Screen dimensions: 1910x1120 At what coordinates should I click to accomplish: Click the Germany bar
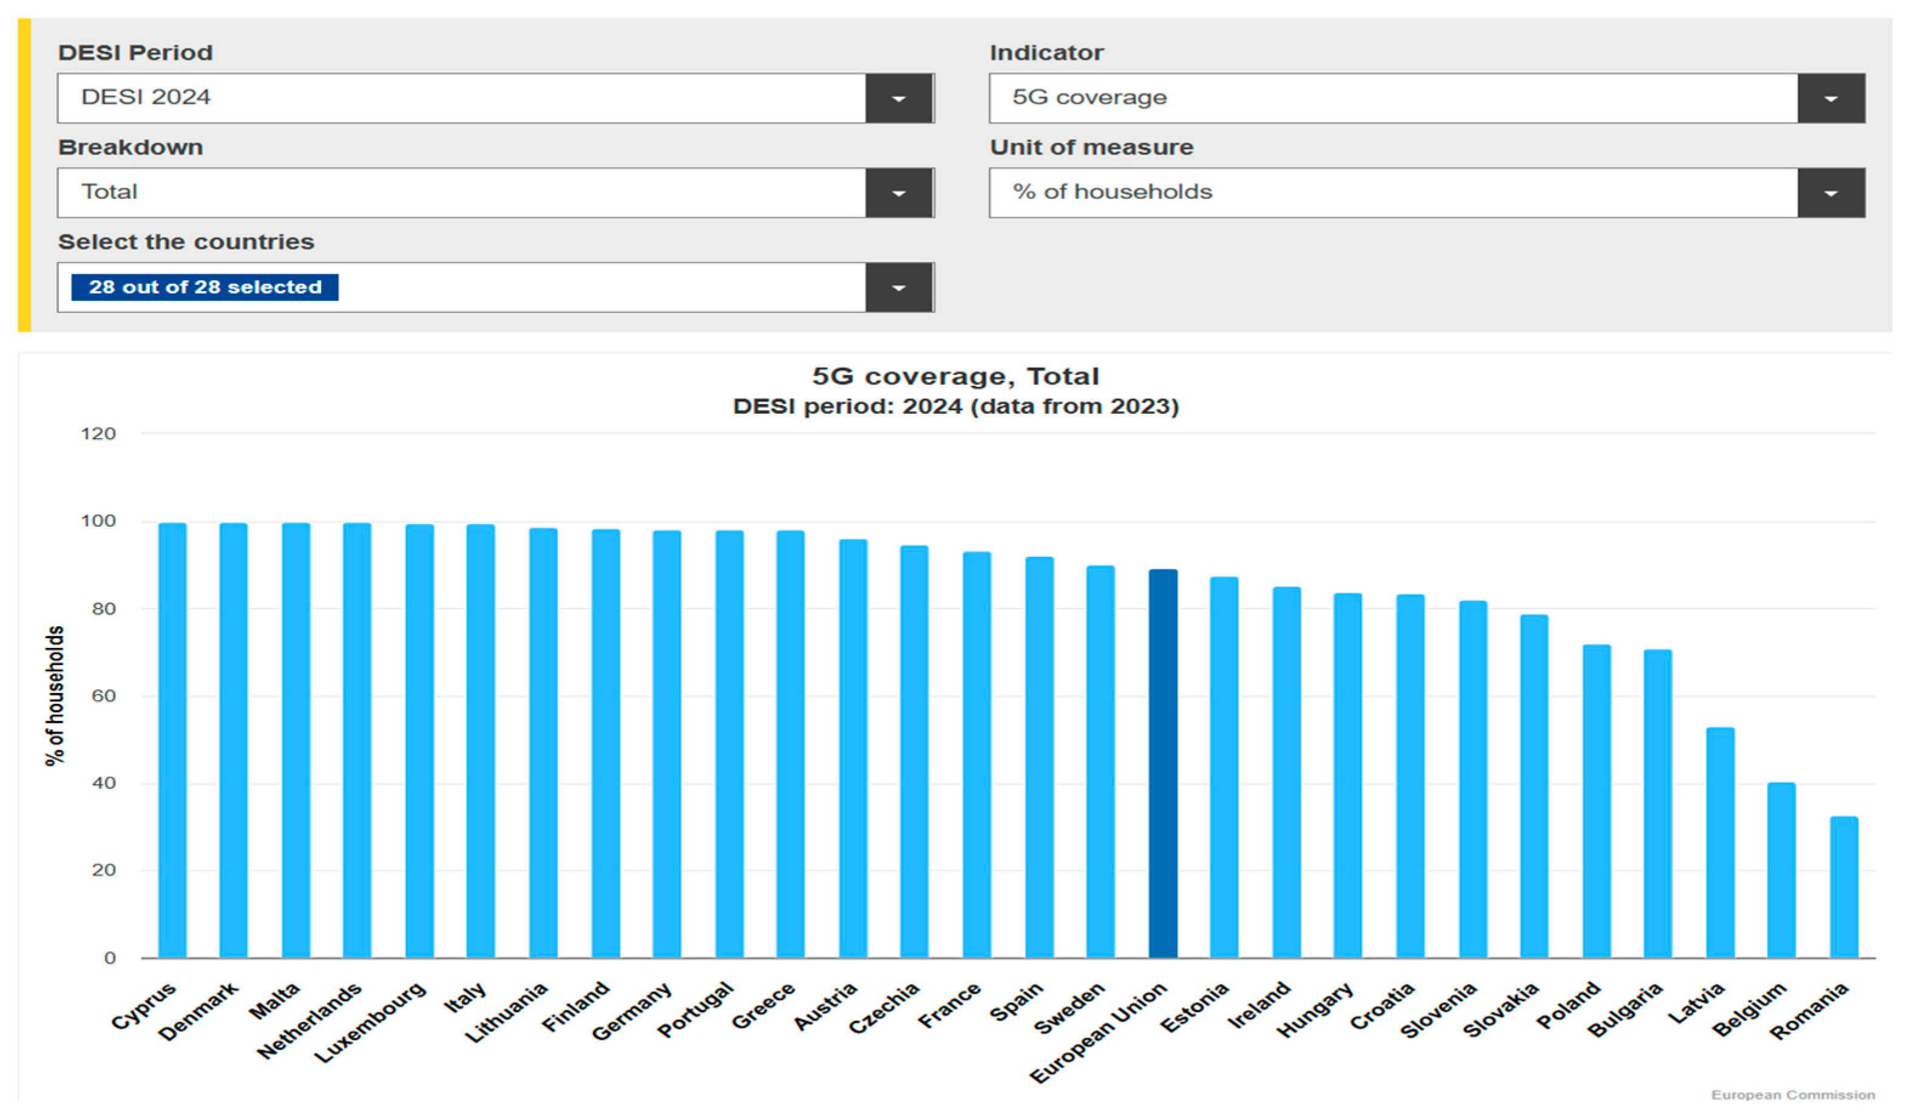(666, 744)
